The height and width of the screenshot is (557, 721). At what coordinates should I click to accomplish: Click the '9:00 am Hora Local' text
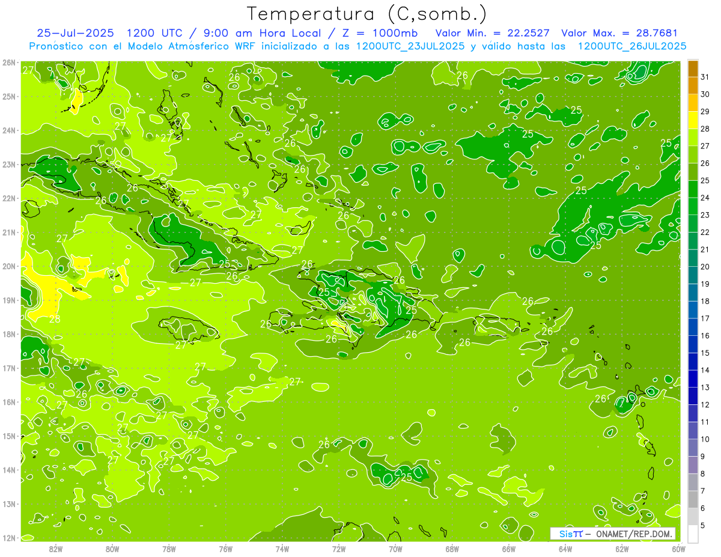[x=263, y=33]
